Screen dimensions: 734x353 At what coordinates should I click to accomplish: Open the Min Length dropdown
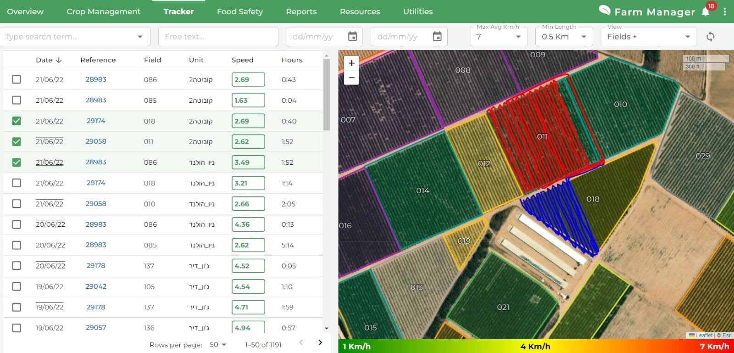click(584, 37)
